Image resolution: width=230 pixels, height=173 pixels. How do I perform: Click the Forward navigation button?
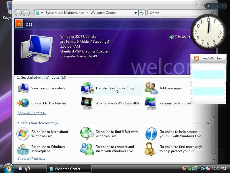pos(26,13)
